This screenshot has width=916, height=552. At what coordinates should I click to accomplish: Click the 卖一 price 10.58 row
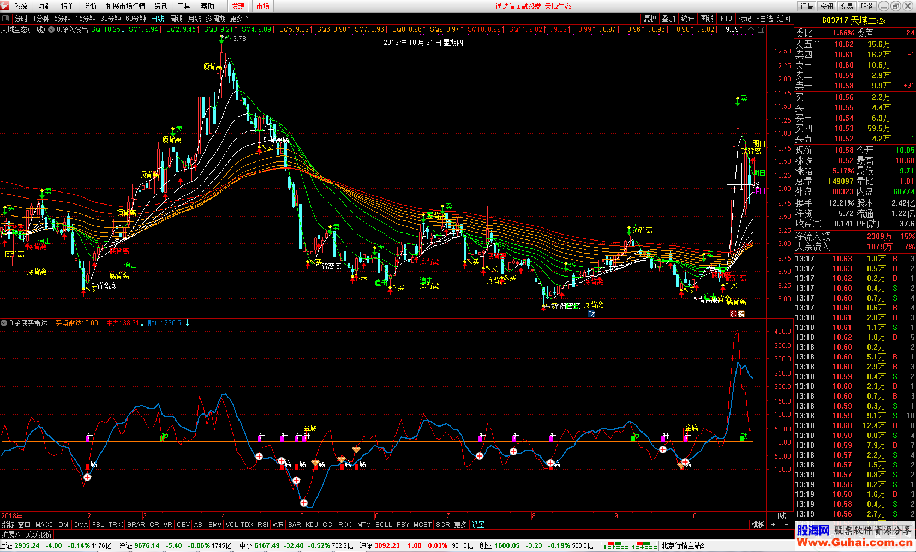coord(854,86)
